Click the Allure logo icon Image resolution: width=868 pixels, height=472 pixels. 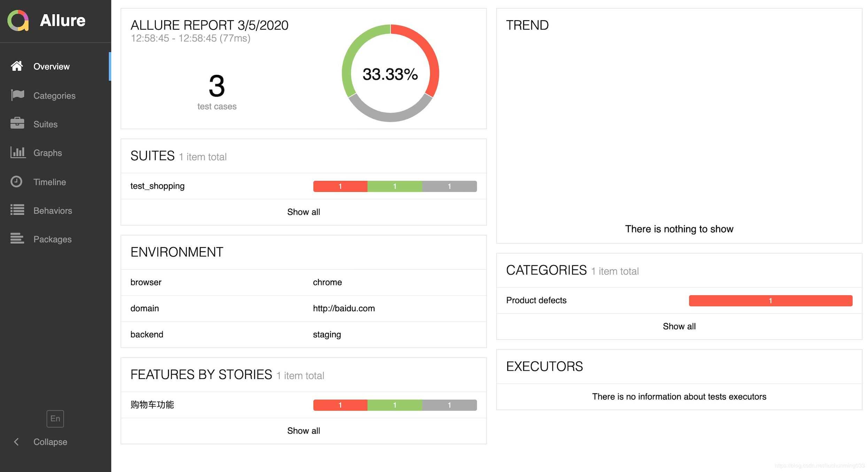coord(18,21)
